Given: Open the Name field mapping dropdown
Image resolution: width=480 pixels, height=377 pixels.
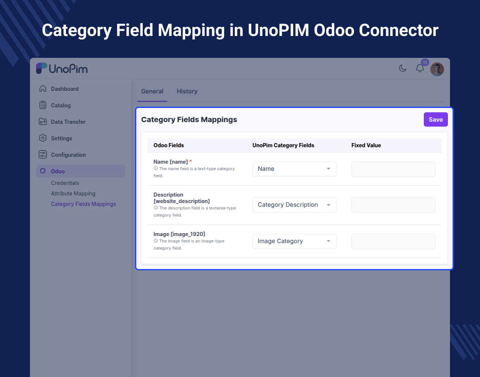Looking at the screenshot, I should [294, 169].
